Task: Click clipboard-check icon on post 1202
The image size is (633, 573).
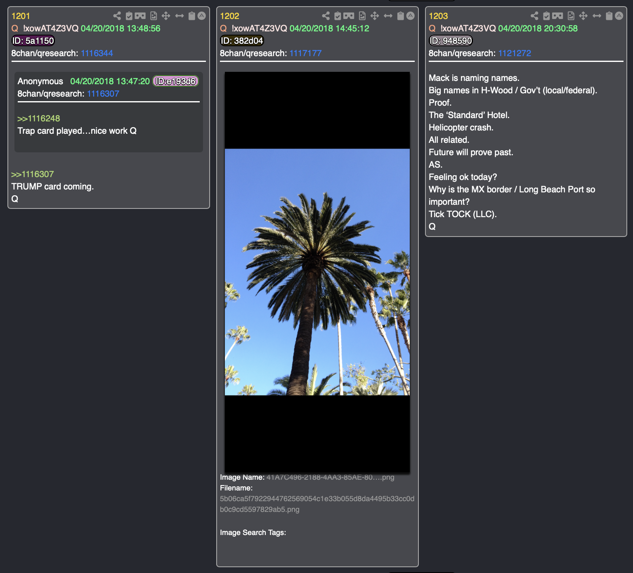Action: click(x=338, y=16)
